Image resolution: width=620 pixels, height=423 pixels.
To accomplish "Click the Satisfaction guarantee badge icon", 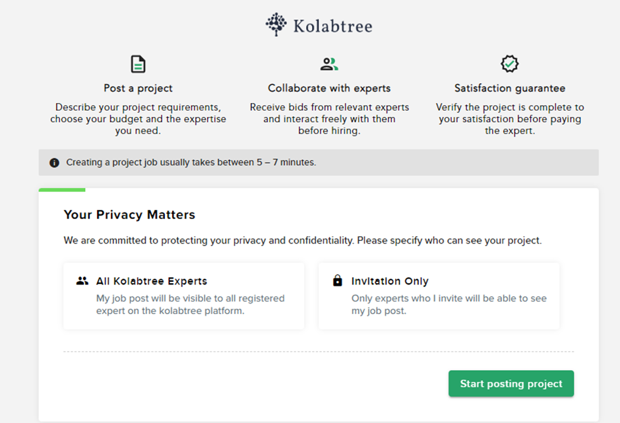I will pyautogui.click(x=510, y=64).
